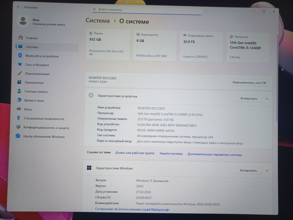Open Конфиденциальность и защита settings
The height and width of the screenshot is (220, 293).
(x=46, y=128)
